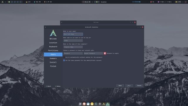Open the red heart-shaped dock icon
The width and height of the screenshot is (188, 106).
(84, 104)
